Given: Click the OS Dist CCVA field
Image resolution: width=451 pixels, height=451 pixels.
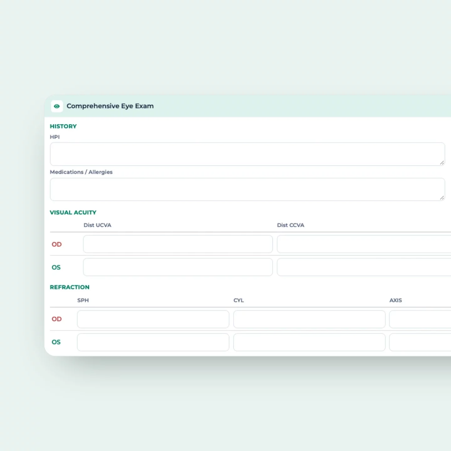Looking at the screenshot, I should (364, 267).
